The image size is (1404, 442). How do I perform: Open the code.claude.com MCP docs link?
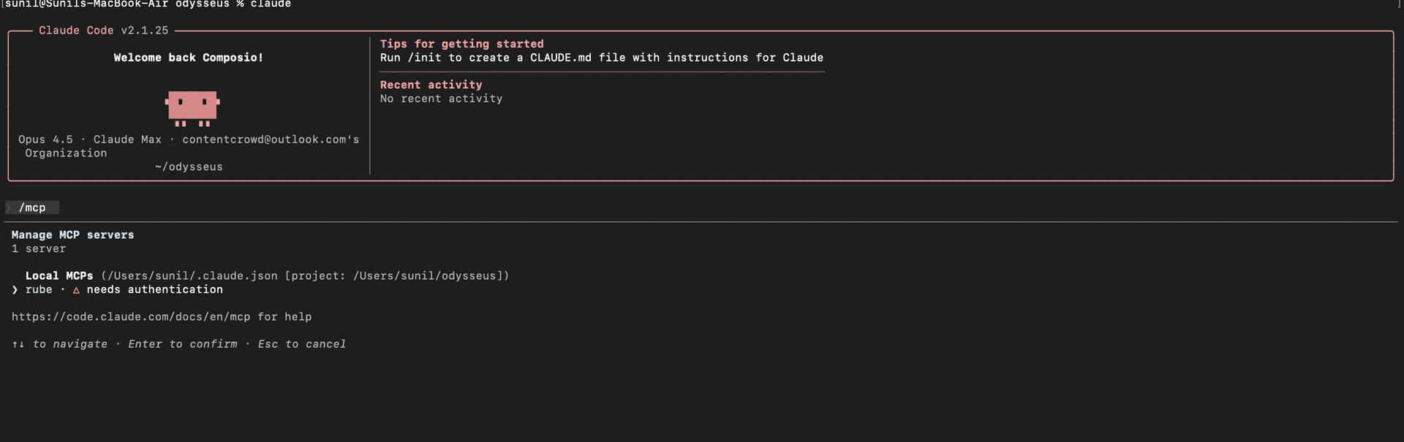point(130,316)
